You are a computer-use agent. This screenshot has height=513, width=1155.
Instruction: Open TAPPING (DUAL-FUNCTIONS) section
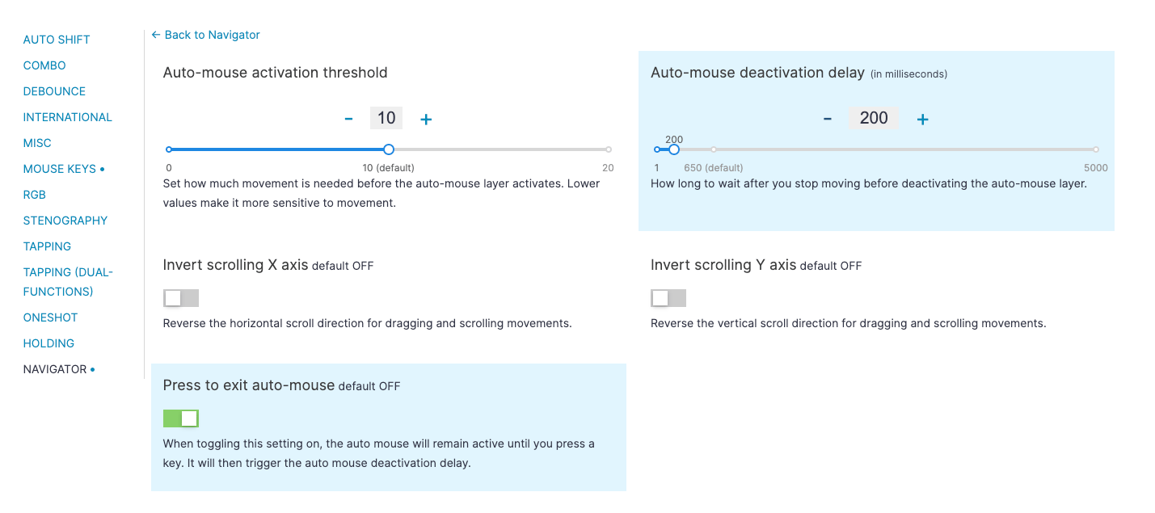[x=68, y=282]
